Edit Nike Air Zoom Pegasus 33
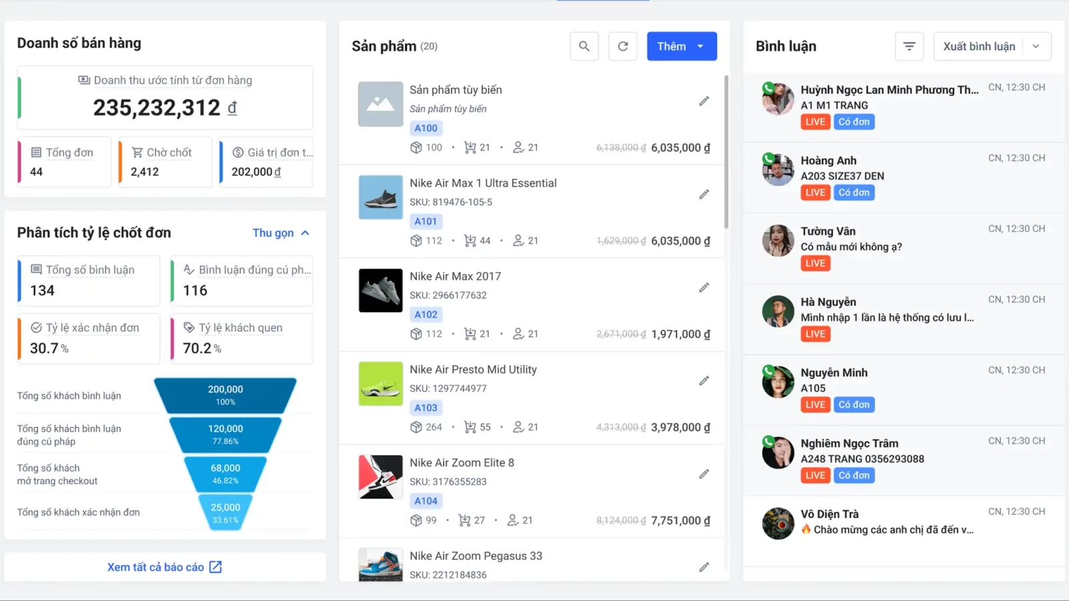The width and height of the screenshot is (1069, 601). pos(704,567)
